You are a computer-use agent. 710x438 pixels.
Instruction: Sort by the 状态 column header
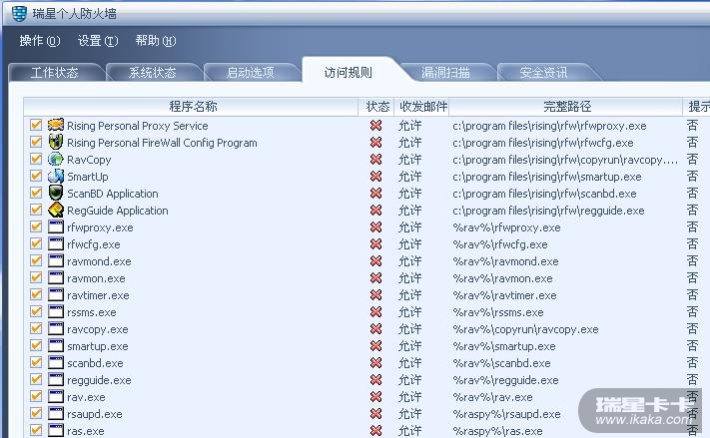pyautogui.click(x=376, y=107)
